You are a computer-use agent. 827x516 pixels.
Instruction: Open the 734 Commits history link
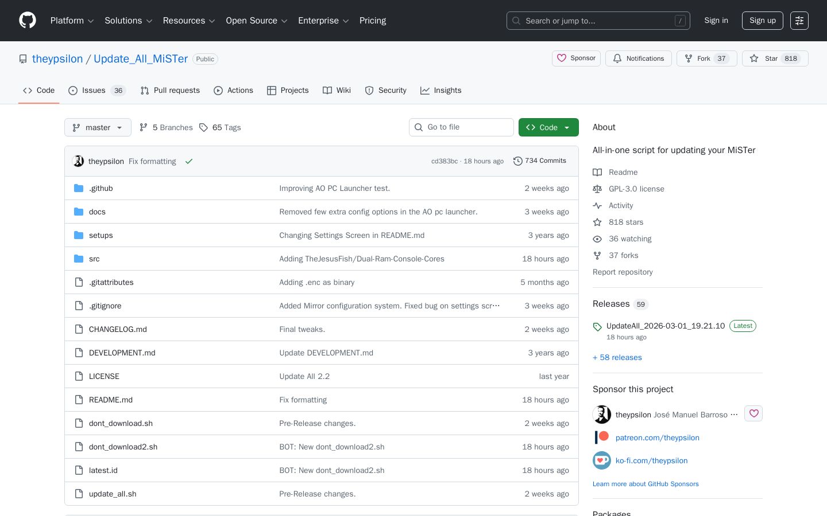click(540, 161)
